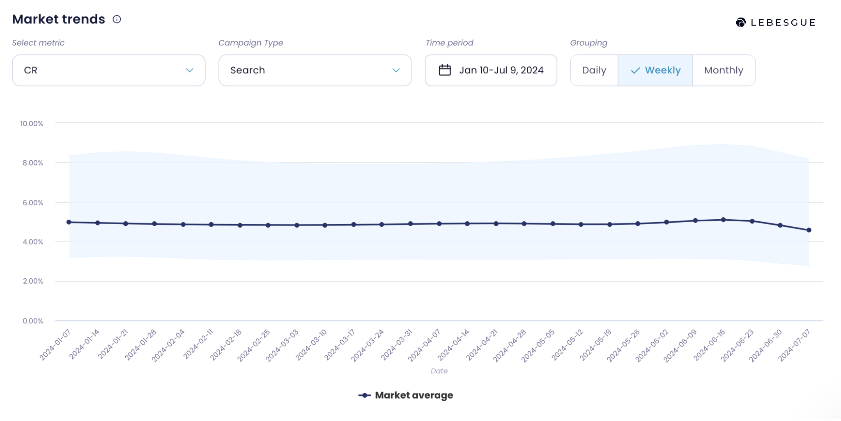This screenshot has width=841, height=421.
Task: Open the Select metric CR dropdown
Action: point(109,71)
